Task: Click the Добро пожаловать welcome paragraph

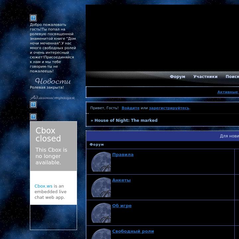Action: 53,48
